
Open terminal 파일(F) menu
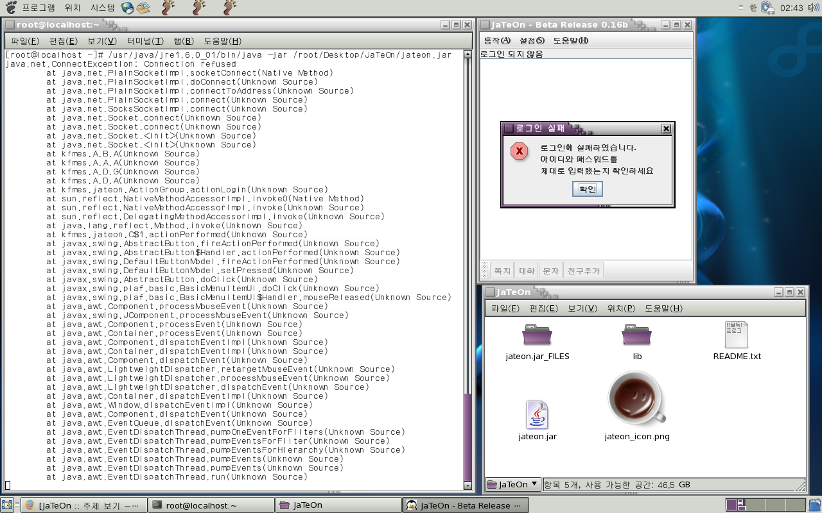(x=25, y=41)
